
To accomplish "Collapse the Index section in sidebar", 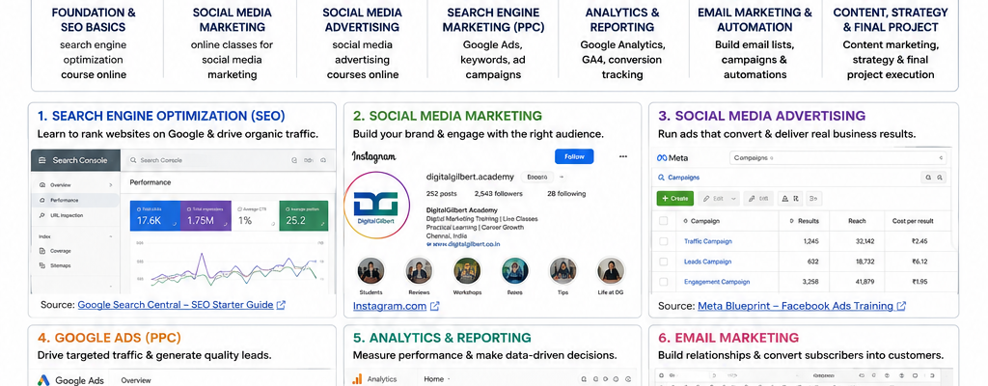I will [111, 236].
